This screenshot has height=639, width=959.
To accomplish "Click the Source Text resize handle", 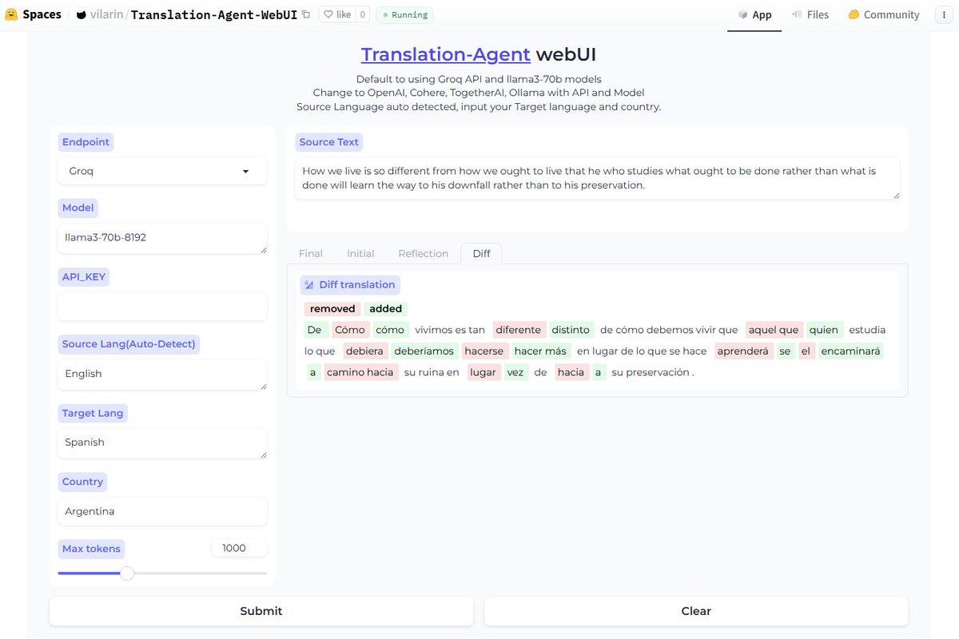I will click(896, 195).
